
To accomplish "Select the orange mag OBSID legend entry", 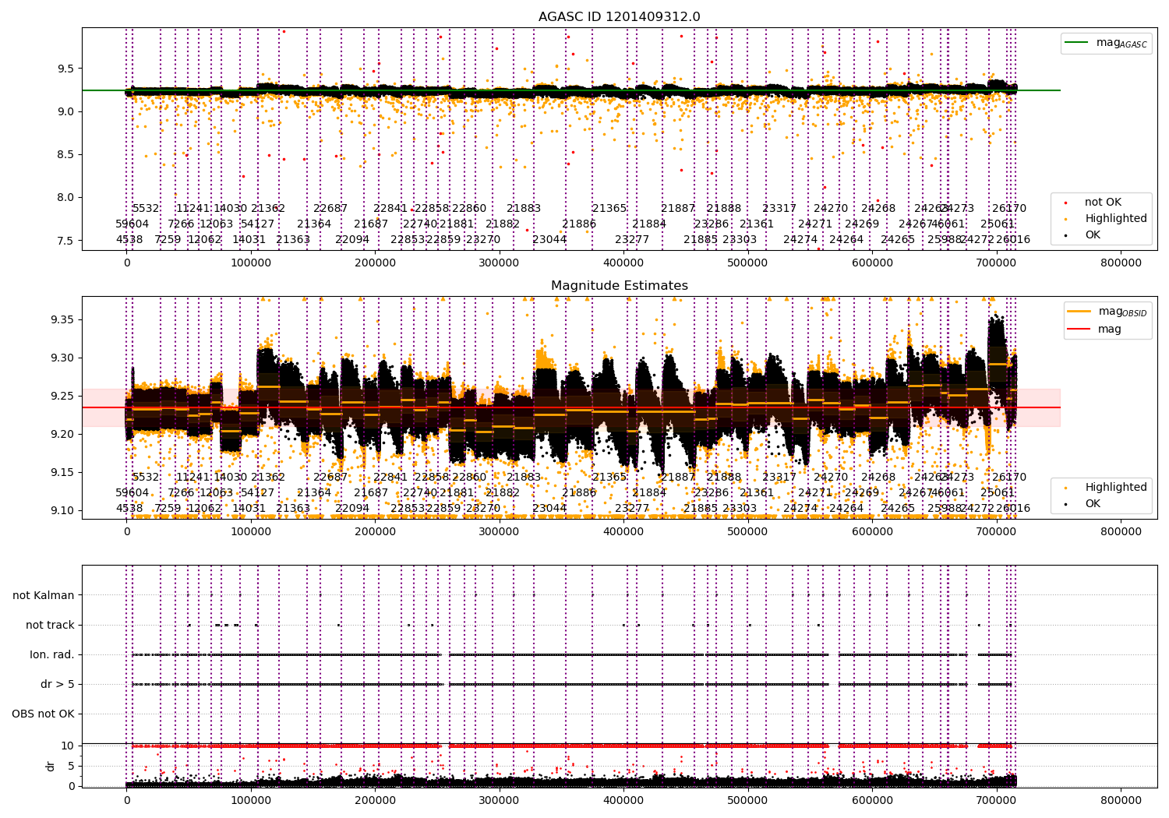I will click(x=1107, y=312).
